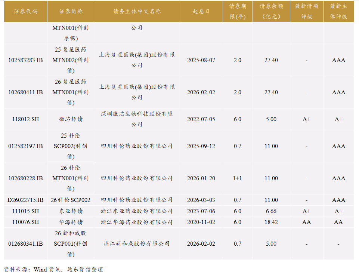Click the date 2022-07-05
Image resolution: width=359 pixels, height=273 pixels.
tap(201, 119)
